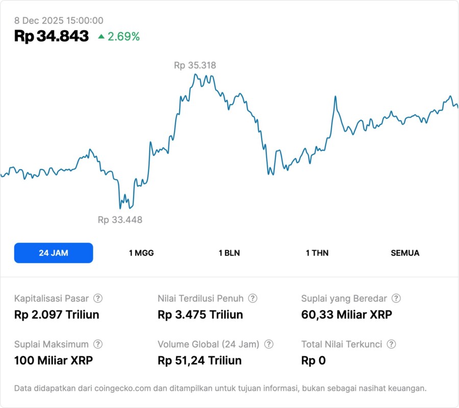459x408 pixels.
Task: Switch chart to 1 MGG range
Action: (141, 253)
